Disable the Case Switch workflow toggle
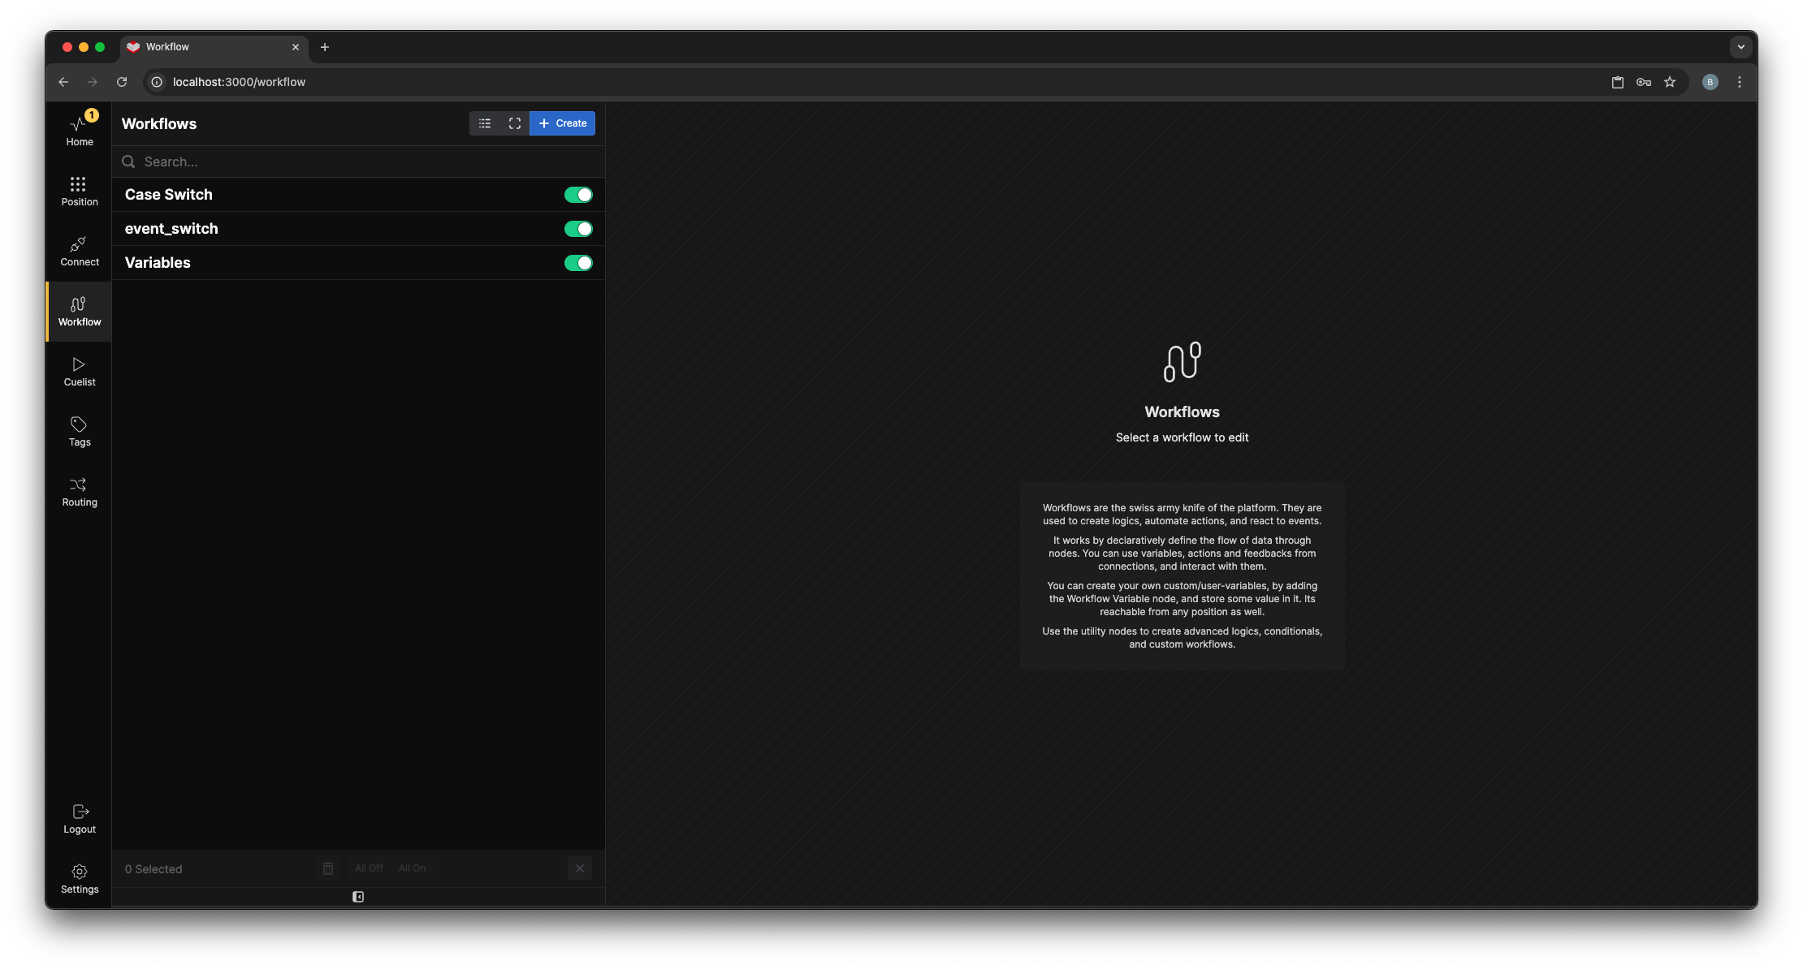The image size is (1803, 969). 579,195
